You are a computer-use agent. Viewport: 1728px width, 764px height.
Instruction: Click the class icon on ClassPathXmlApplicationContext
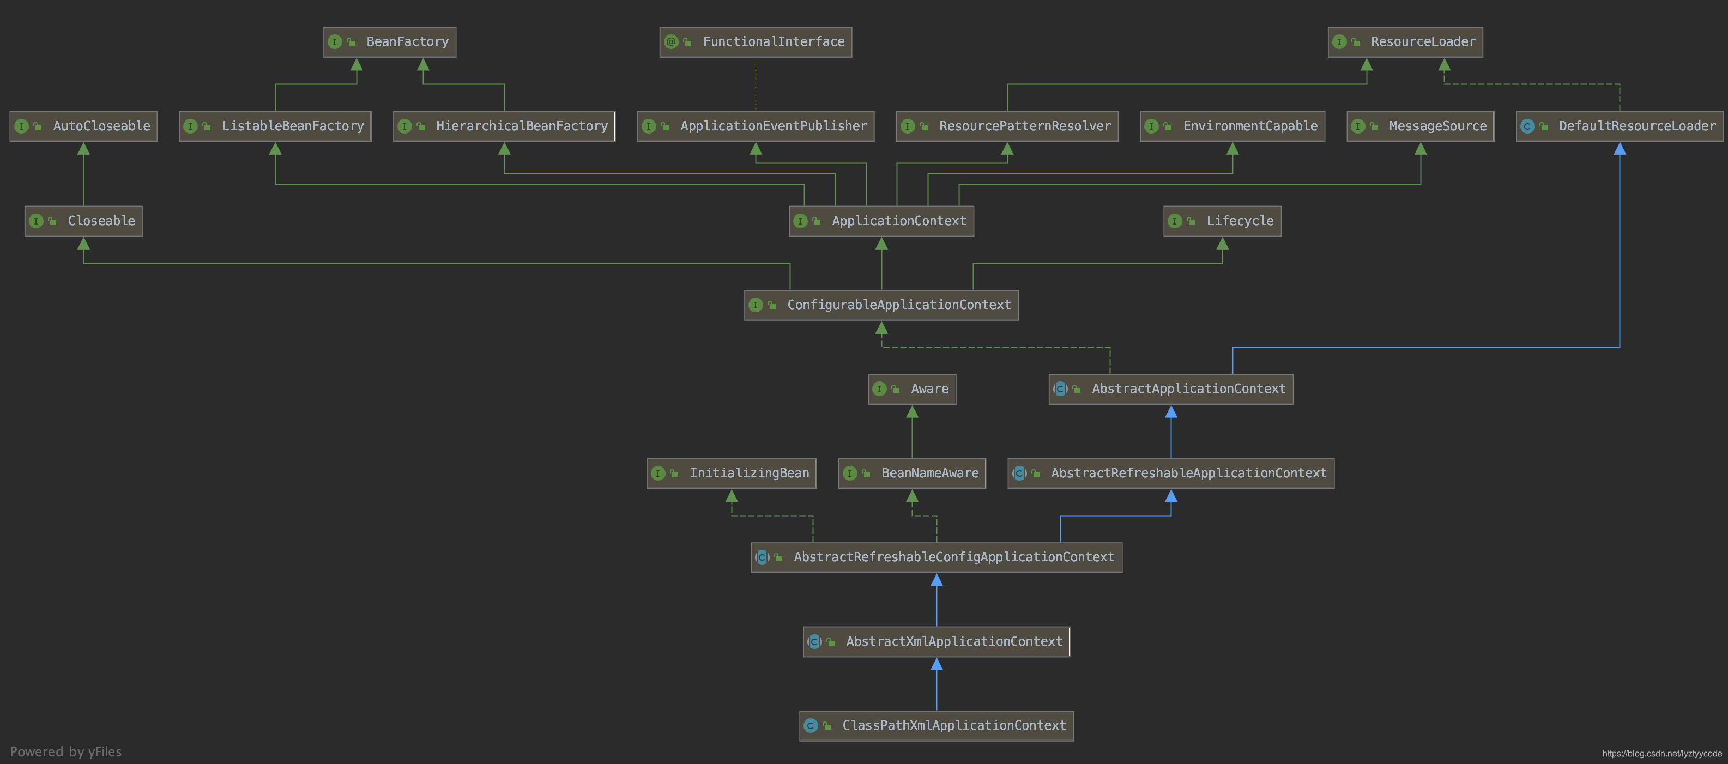(811, 726)
